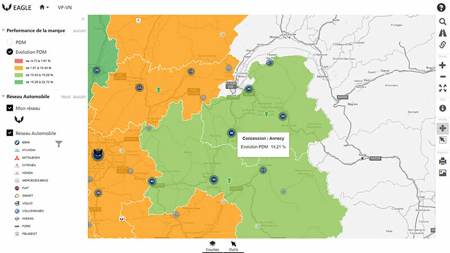
Task: Click the Volvo brand logo
Action: [x=17, y=203]
